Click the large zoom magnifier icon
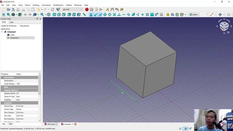This screenshot has height=131, width=233. coord(42,15)
